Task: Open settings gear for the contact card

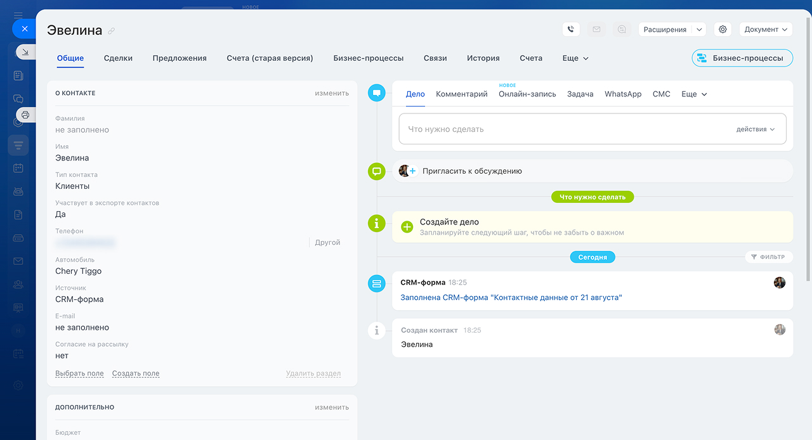Action: pyautogui.click(x=723, y=29)
